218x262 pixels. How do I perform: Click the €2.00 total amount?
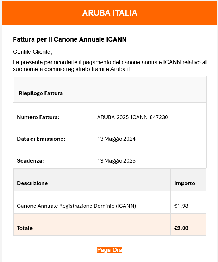(x=181, y=228)
